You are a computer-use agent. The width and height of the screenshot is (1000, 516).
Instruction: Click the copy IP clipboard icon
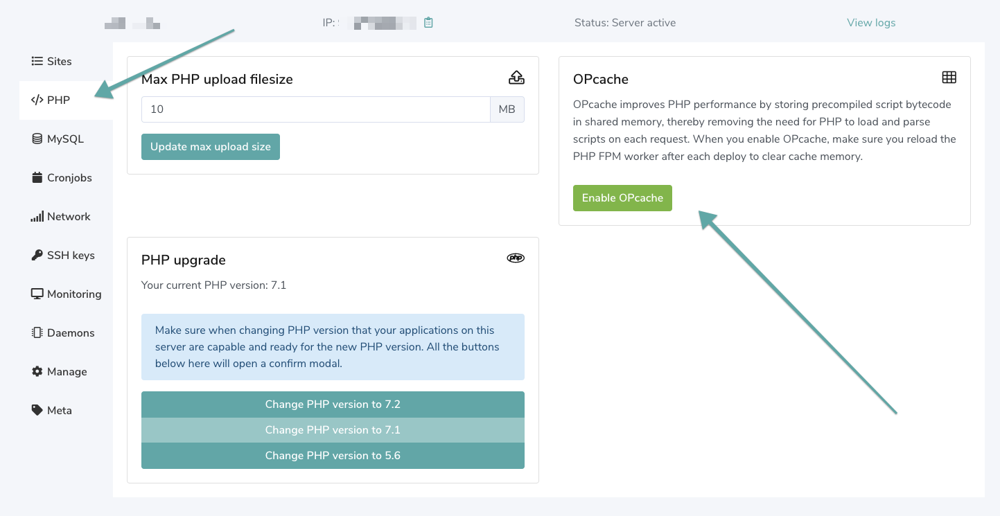[428, 23]
